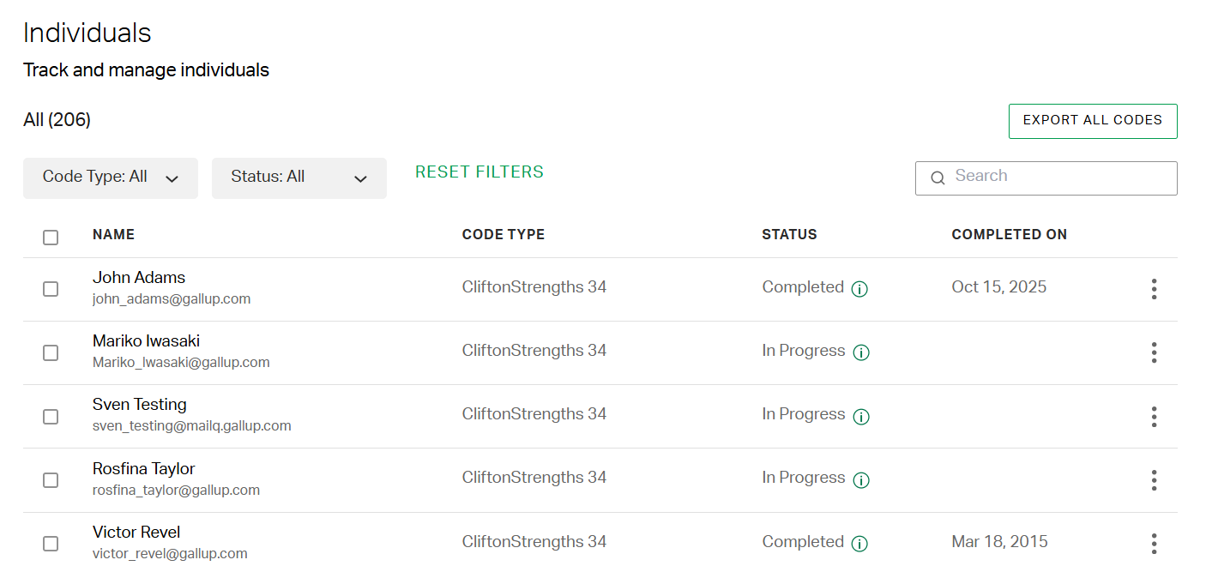Click CliftonStrengths 34 in Rosfina Taylor row
This screenshot has height=572, width=1206.
[534, 478]
